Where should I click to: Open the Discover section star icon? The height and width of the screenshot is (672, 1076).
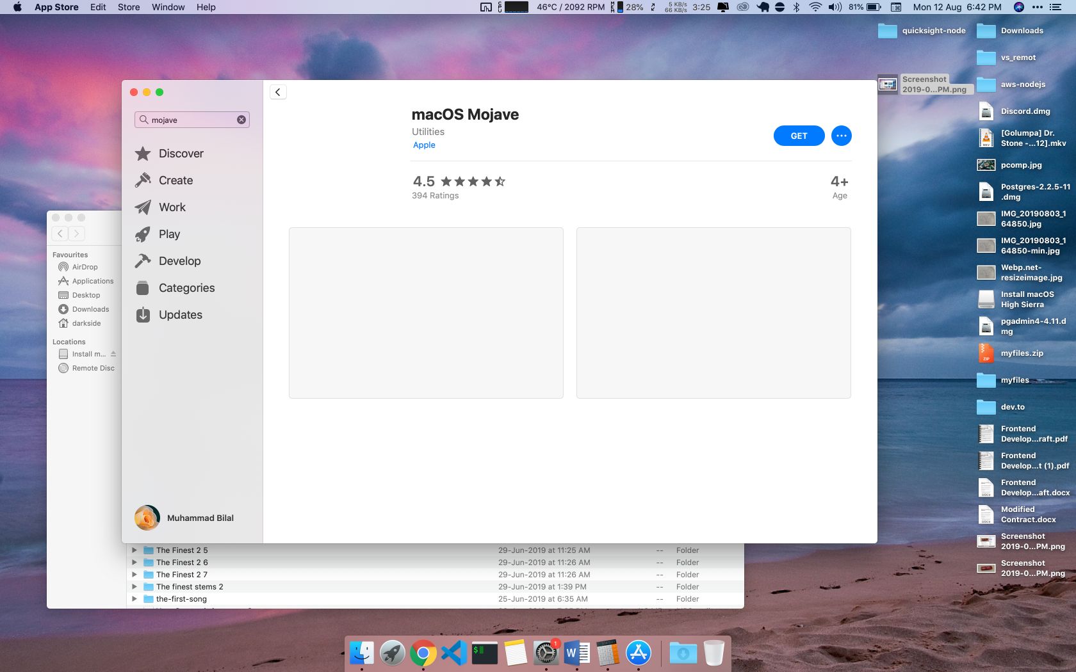click(x=143, y=154)
